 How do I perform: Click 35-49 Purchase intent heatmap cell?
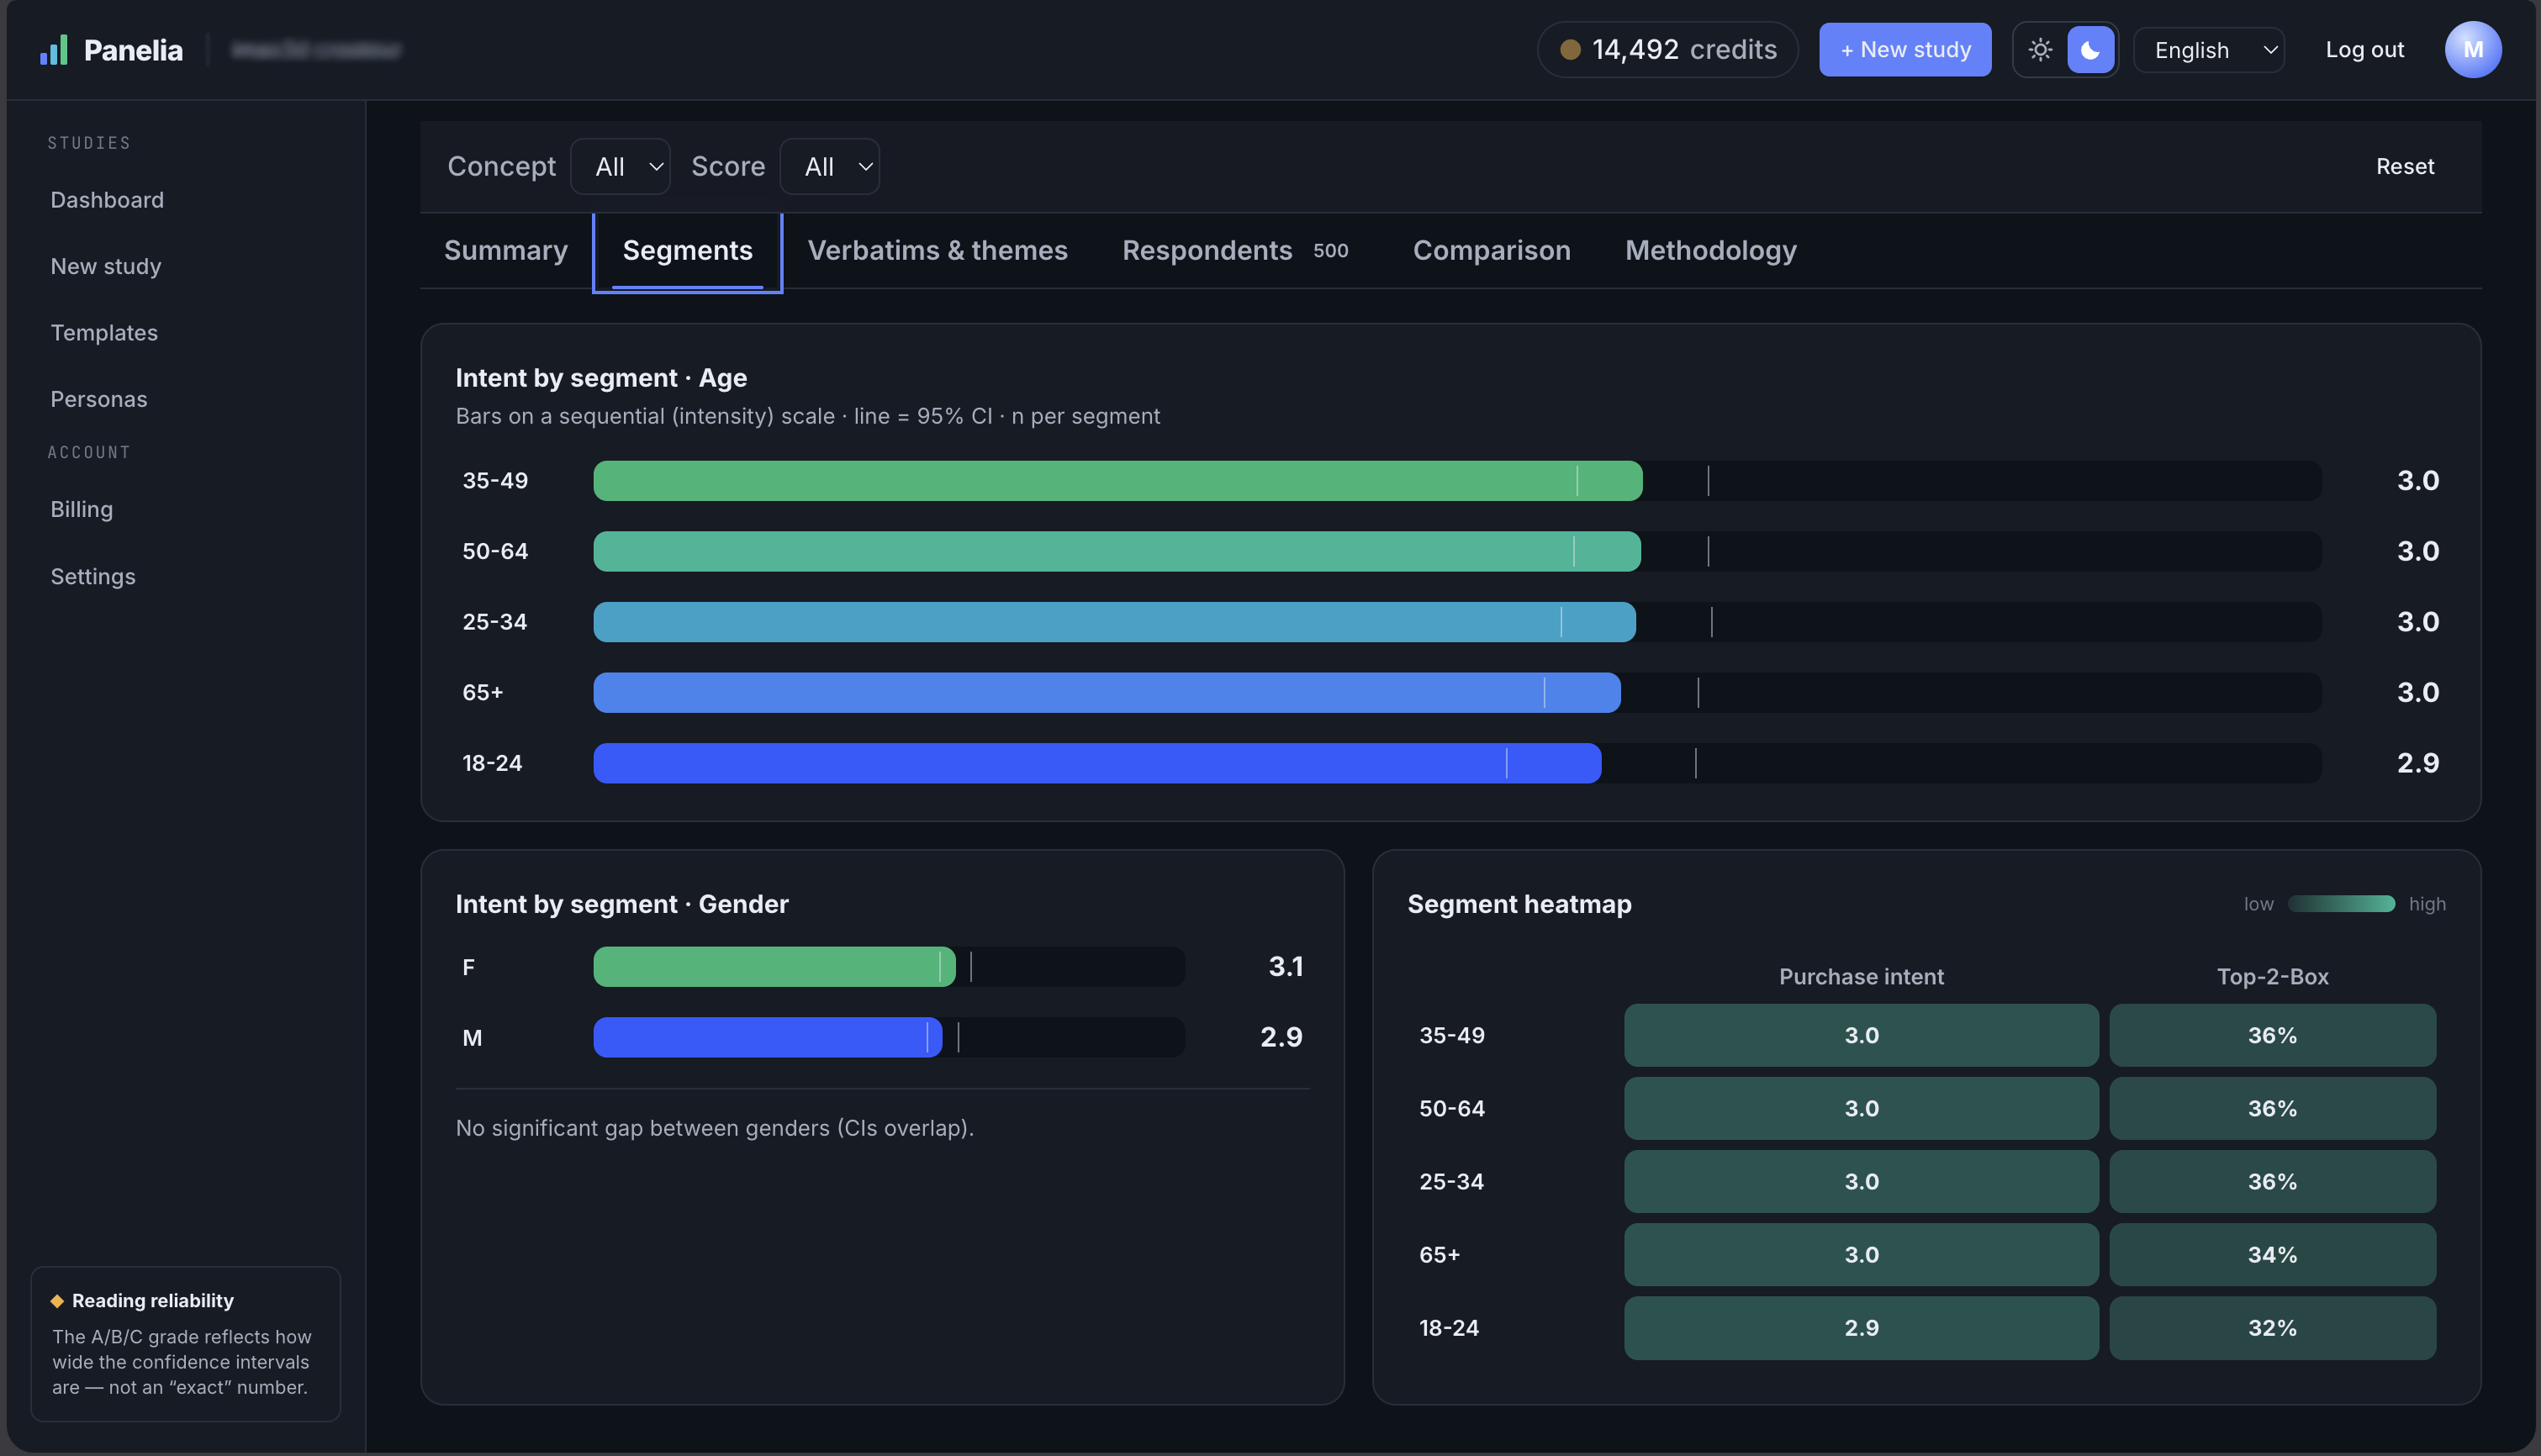pos(1861,1035)
